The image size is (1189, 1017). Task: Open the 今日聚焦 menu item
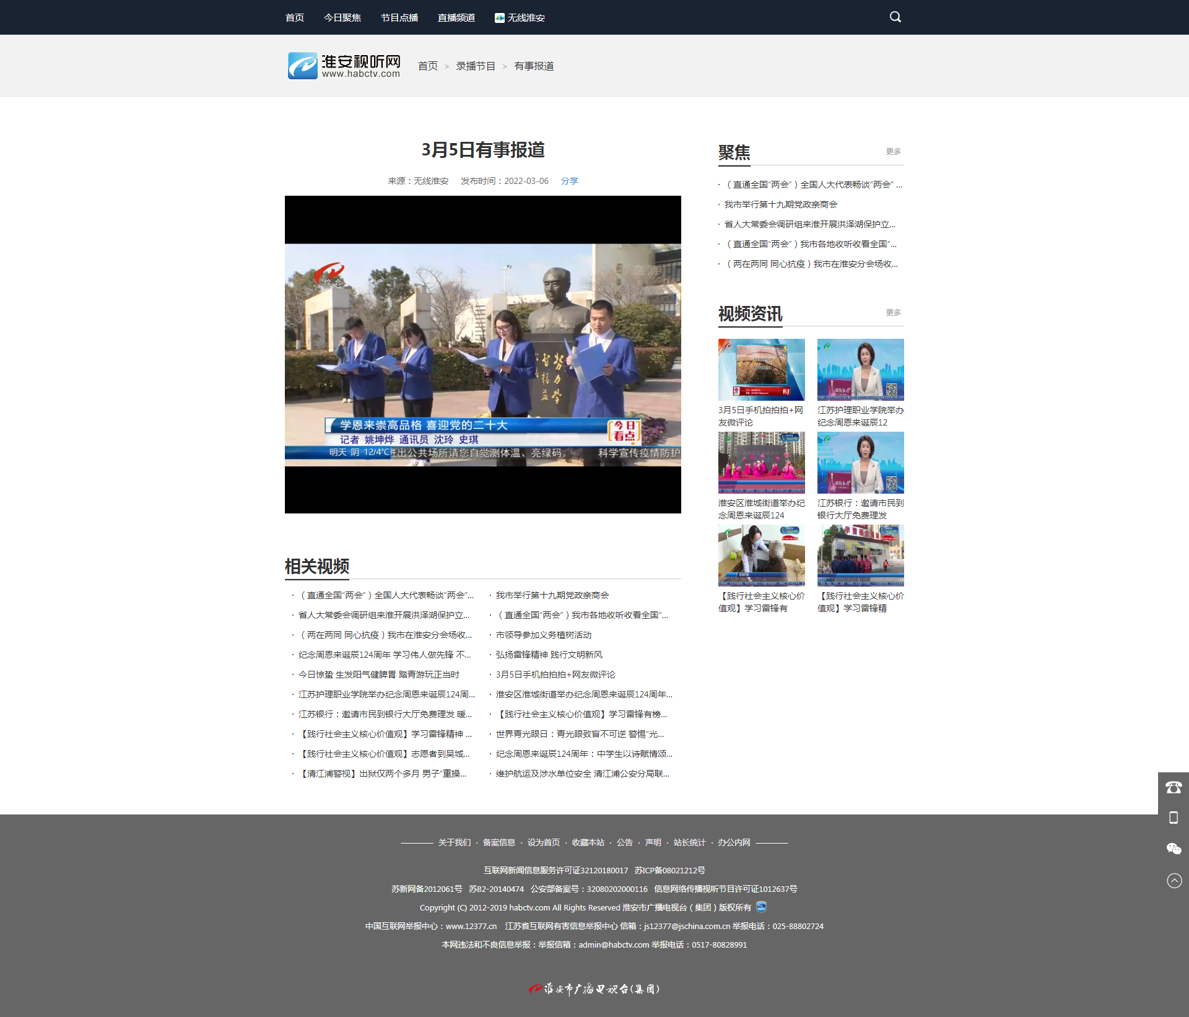[x=342, y=18]
